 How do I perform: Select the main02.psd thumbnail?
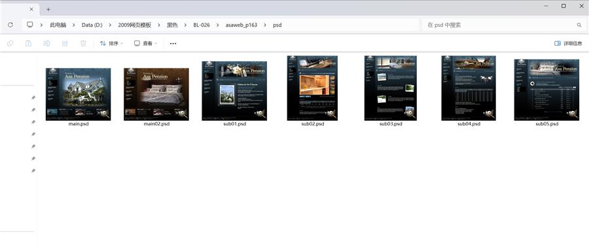tap(156, 94)
